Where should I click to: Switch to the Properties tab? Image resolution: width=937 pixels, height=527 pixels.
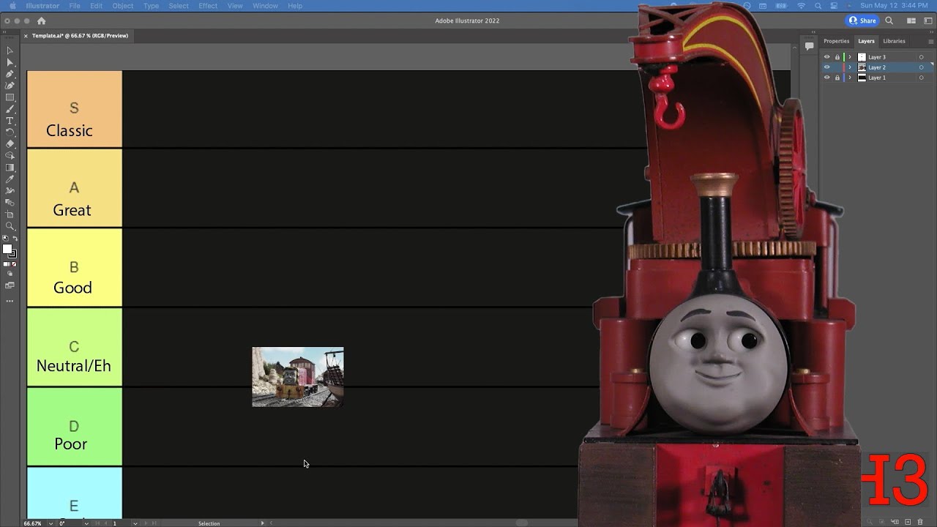tap(836, 41)
